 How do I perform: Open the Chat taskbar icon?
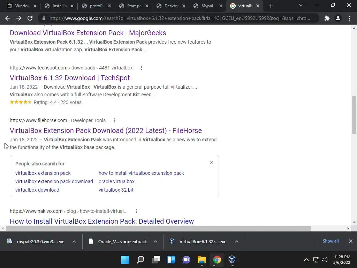(186, 260)
